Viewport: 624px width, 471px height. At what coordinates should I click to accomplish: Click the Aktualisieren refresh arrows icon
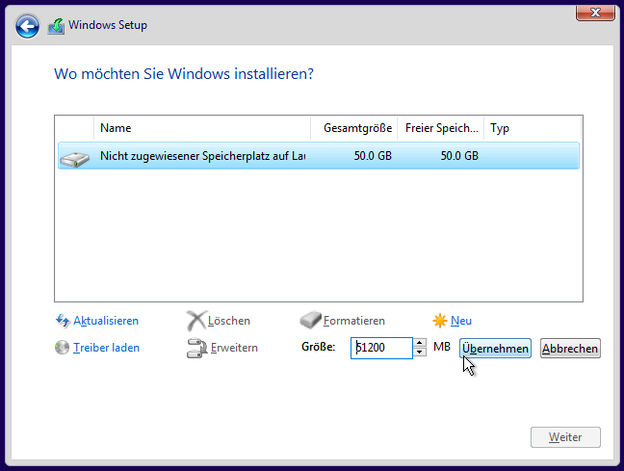[63, 321]
